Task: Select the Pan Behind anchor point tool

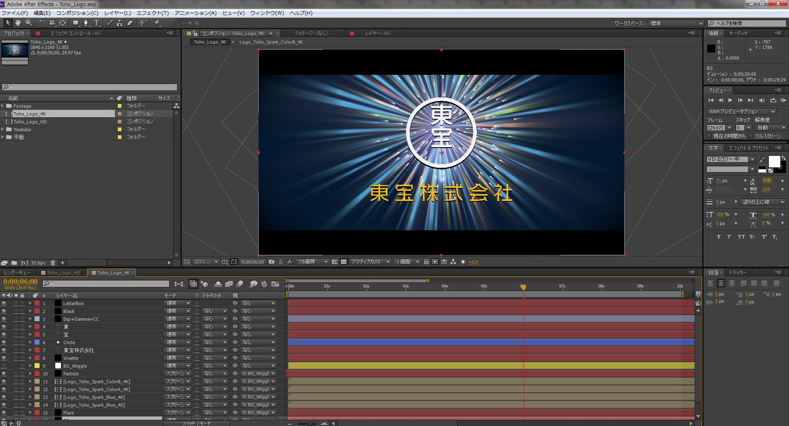Action: [x=63, y=23]
